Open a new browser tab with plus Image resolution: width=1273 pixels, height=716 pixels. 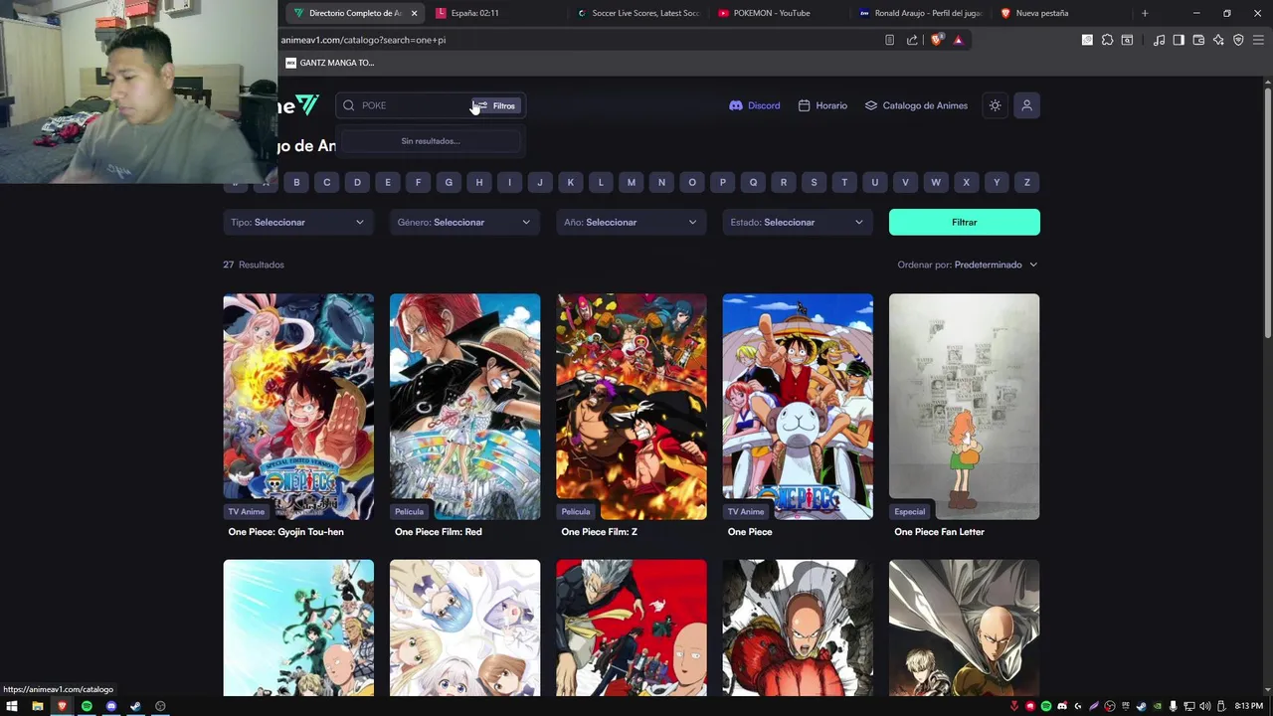coord(1145,13)
